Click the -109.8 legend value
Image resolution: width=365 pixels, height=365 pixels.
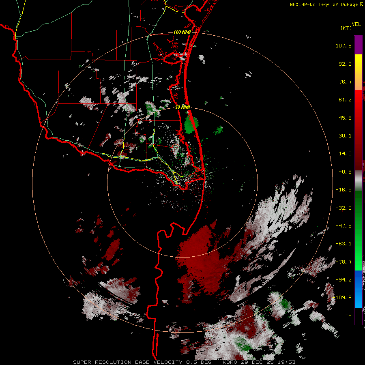[x=342, y=298]
